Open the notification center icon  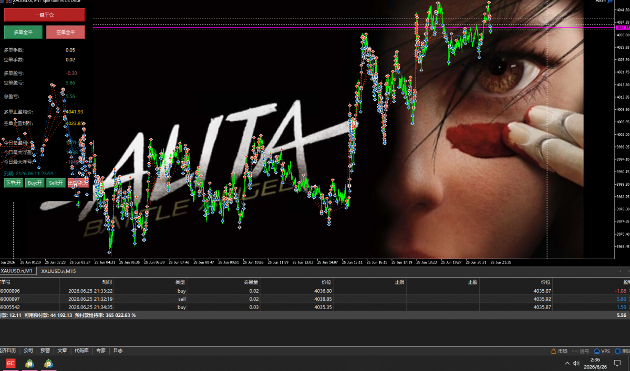click(x=617, y=363)
